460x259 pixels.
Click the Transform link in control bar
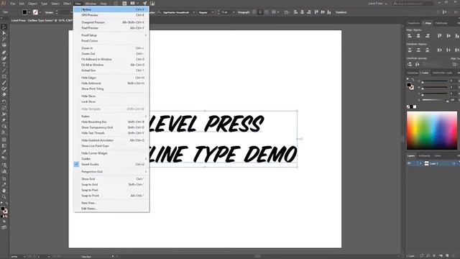tap(341, 12)
